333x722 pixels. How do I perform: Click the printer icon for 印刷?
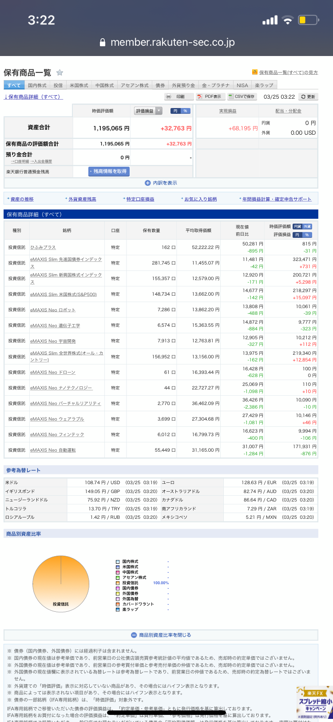169,97
